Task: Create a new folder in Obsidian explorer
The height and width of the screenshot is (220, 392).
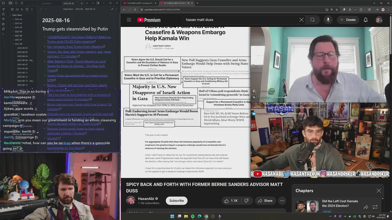Action: click(17, 9)
